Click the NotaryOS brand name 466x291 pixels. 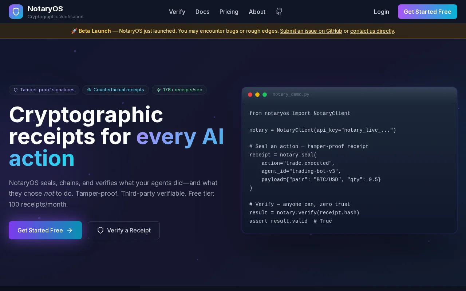pyautogui.click(x=45, y=9)
